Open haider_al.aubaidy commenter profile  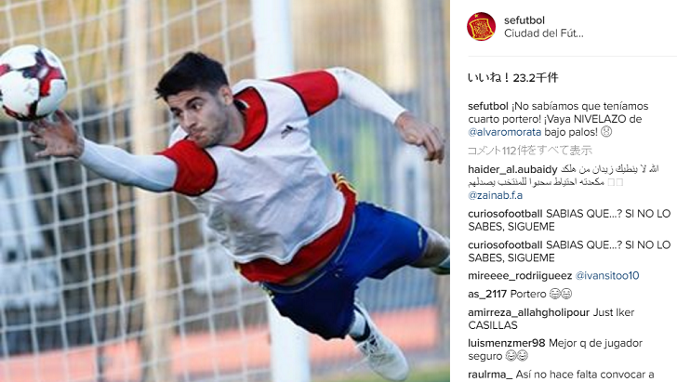point(512,169)
